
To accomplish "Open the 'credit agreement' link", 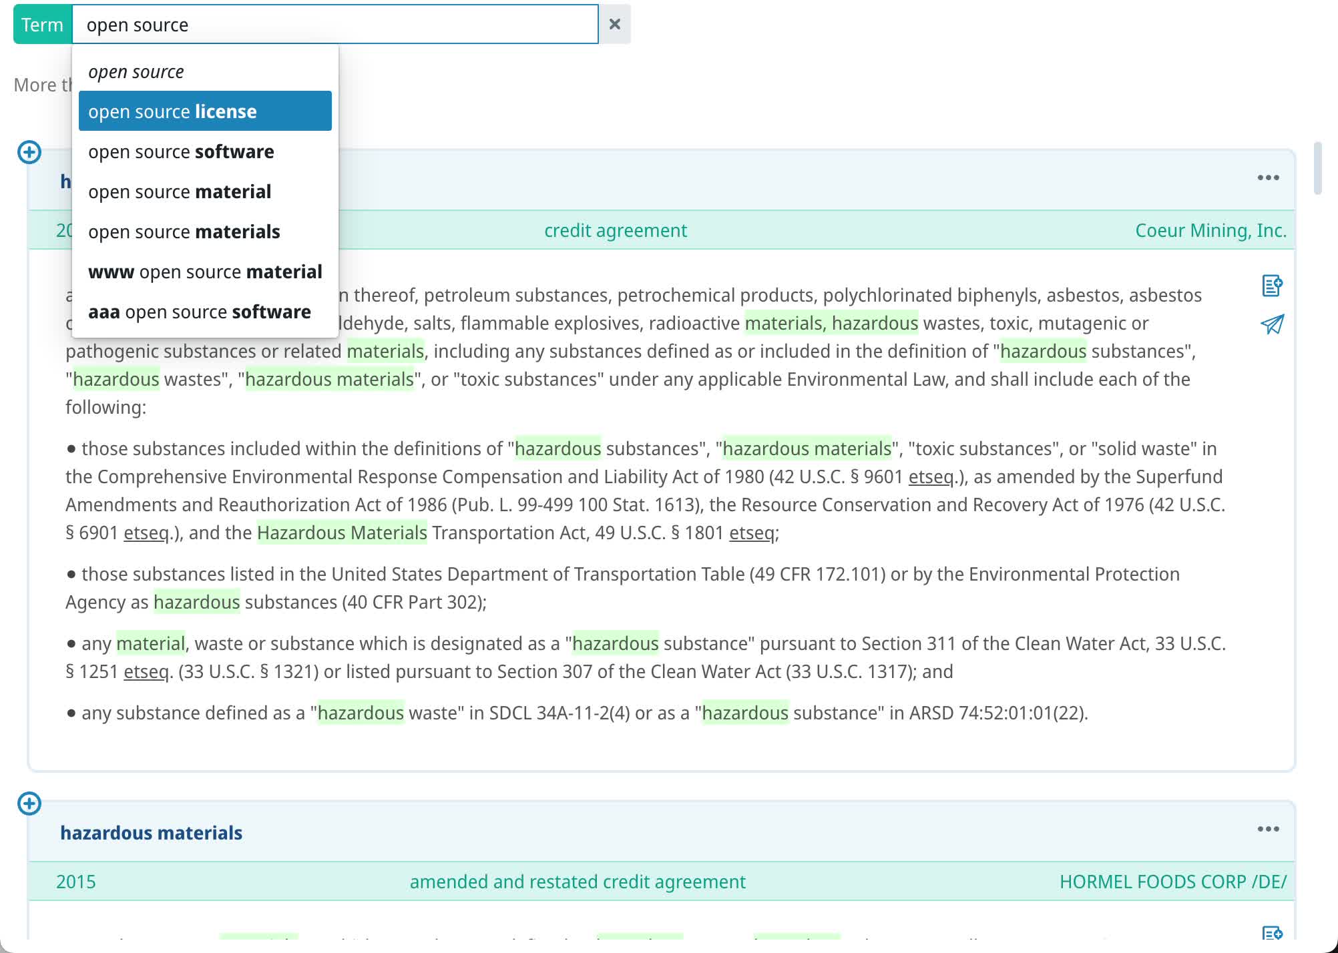I will click(x=615, y=230).
